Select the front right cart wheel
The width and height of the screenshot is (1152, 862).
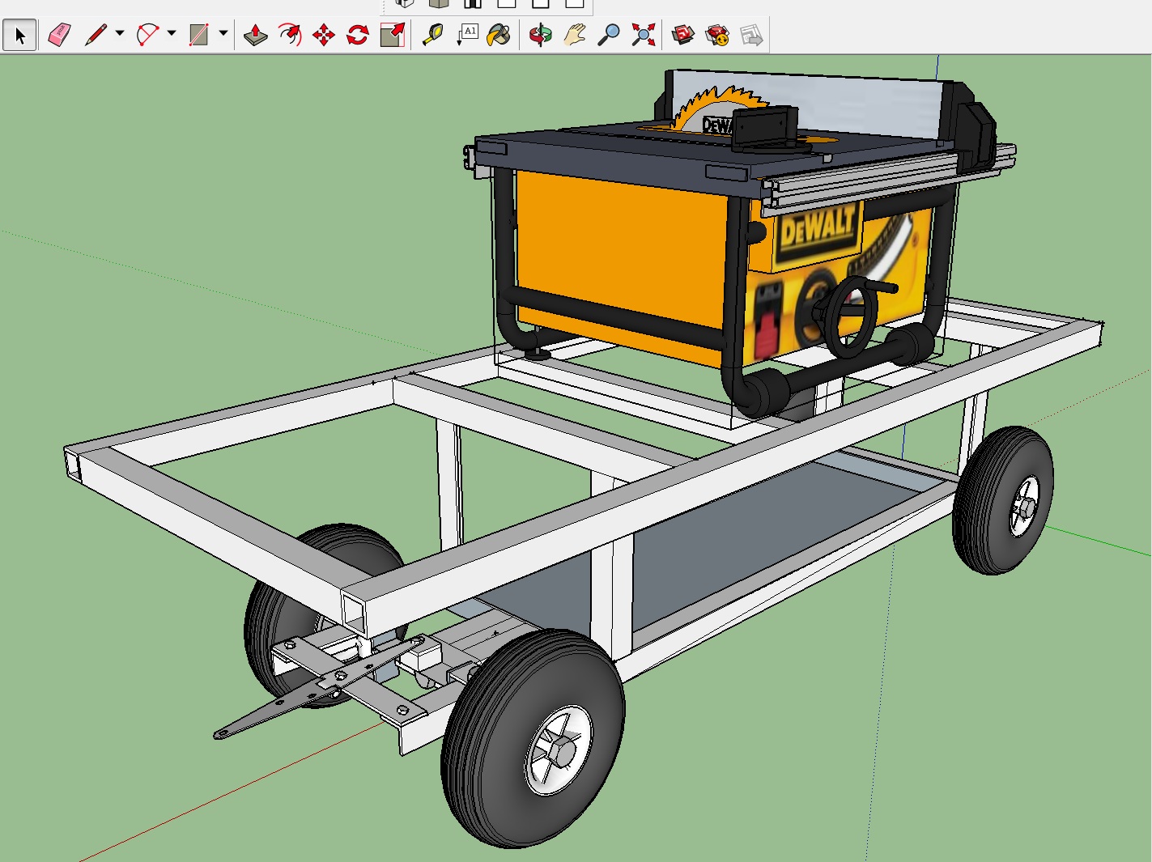(533, 737)
